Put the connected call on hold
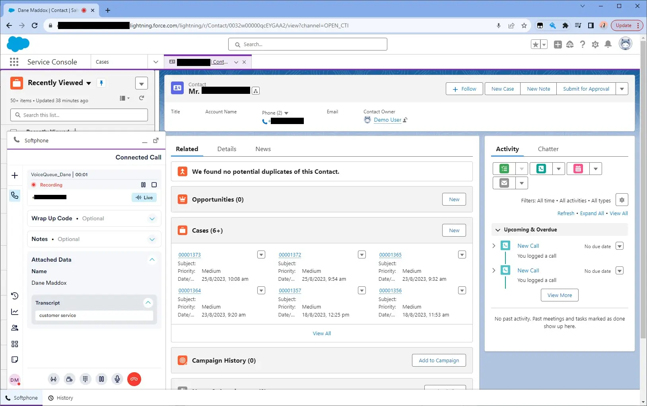The width and height of the screenshot is (647, 406). 101,379
